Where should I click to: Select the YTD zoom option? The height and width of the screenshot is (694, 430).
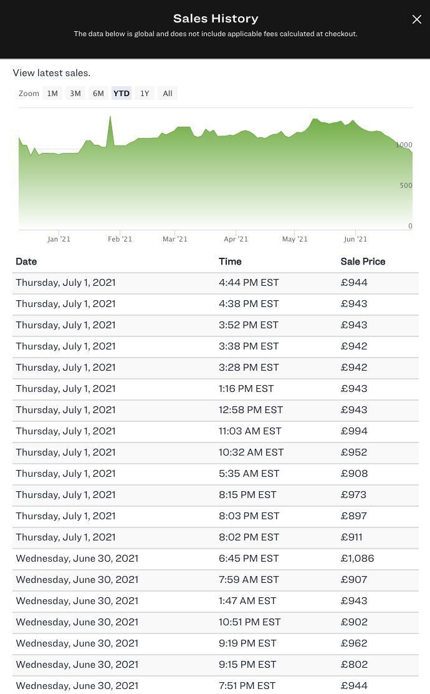coord(122,94)
